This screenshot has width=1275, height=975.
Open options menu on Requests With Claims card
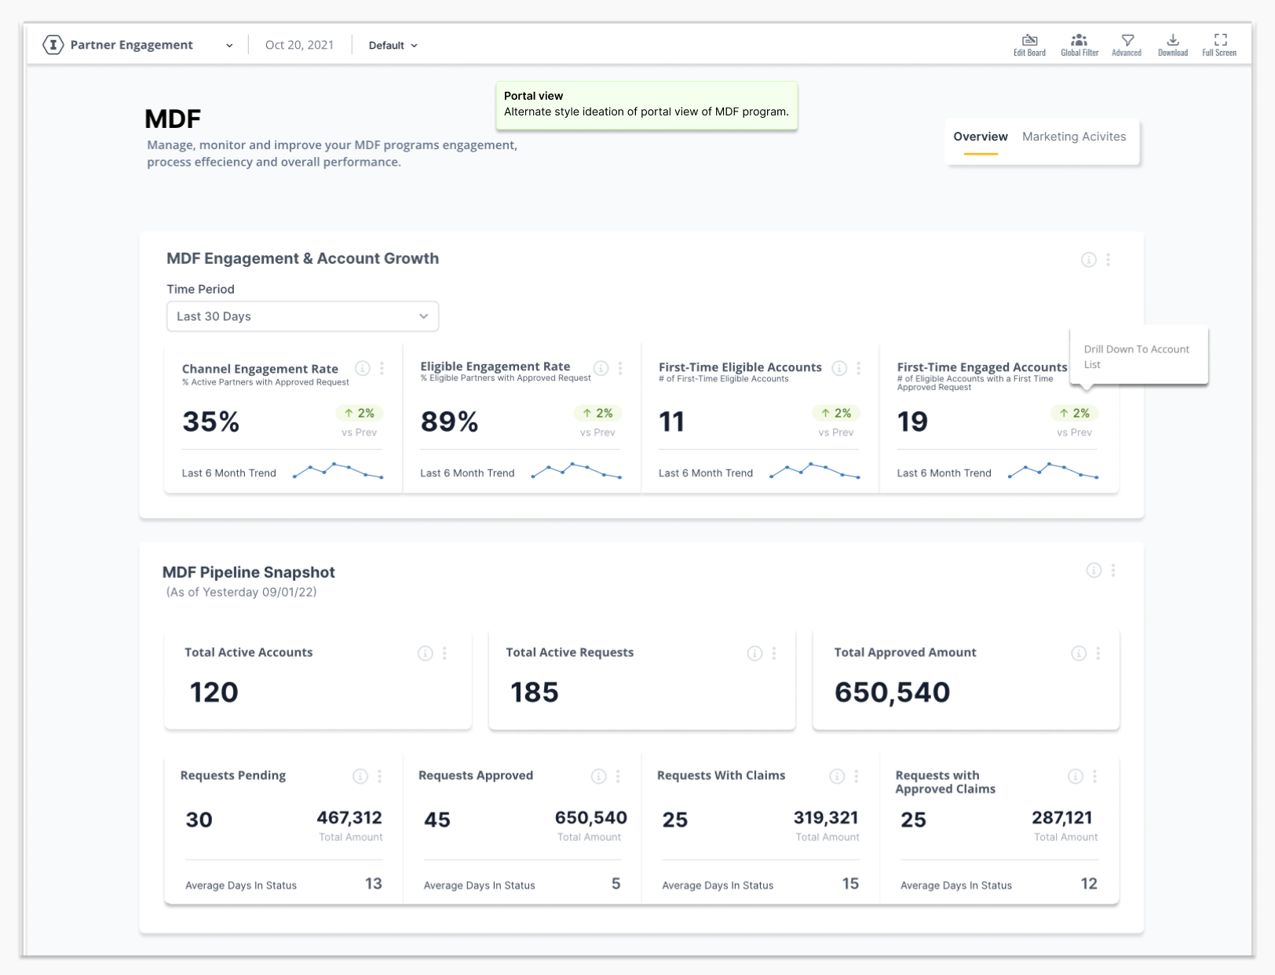(857, 776)
